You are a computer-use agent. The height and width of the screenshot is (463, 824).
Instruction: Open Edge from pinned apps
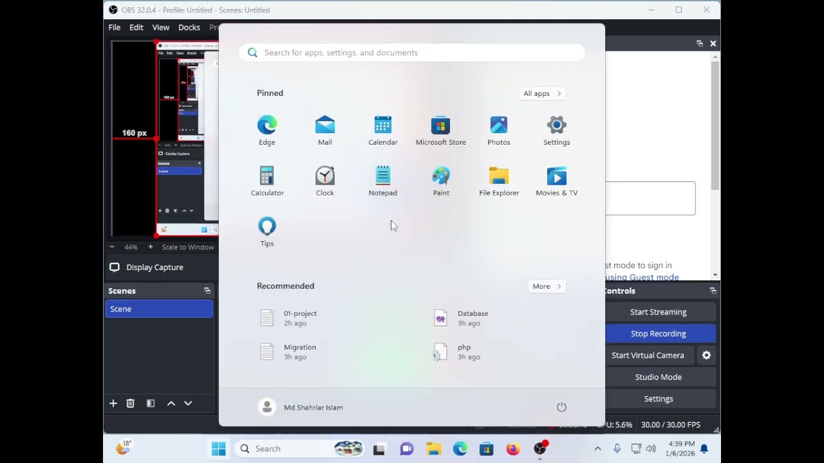pos(267,131)
